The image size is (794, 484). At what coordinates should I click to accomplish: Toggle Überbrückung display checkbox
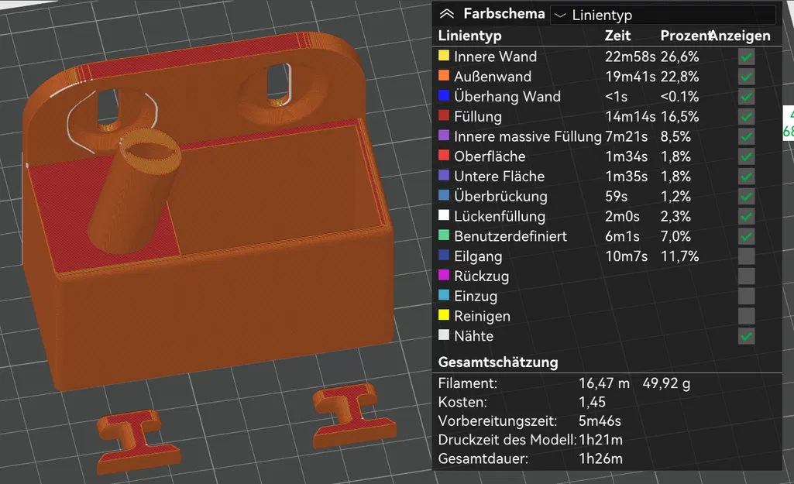[746, 197]
